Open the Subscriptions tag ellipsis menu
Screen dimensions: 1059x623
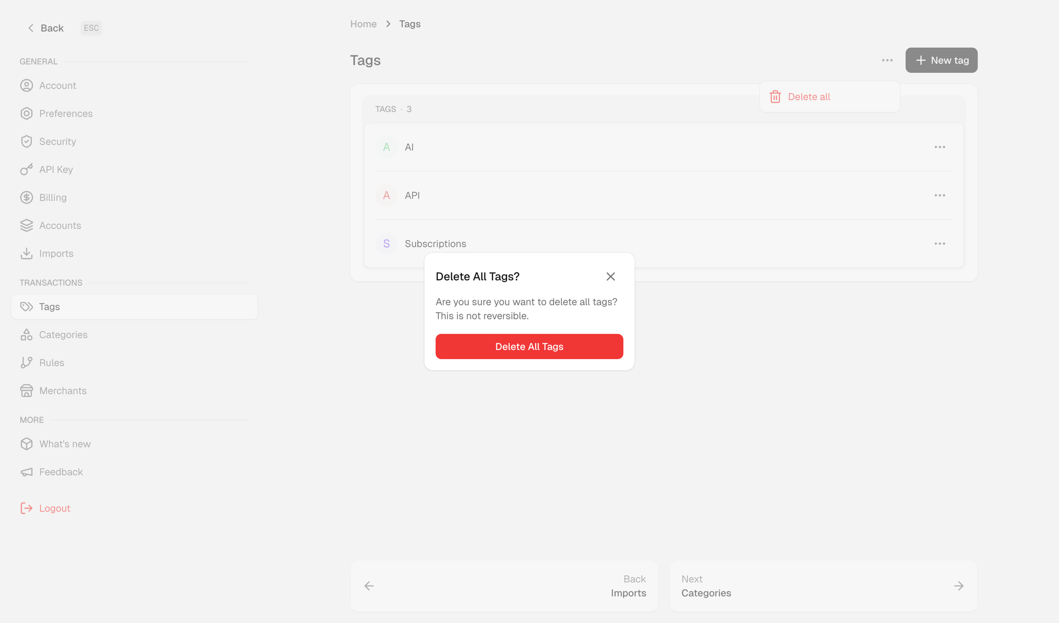(939, 244)
